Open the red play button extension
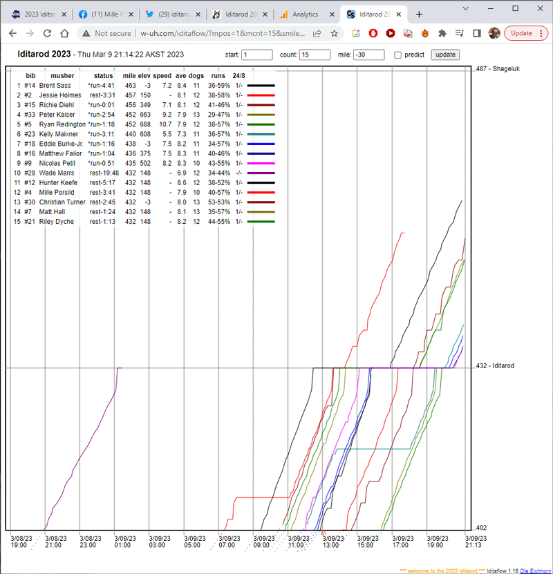553x574 pixels. 391,33
